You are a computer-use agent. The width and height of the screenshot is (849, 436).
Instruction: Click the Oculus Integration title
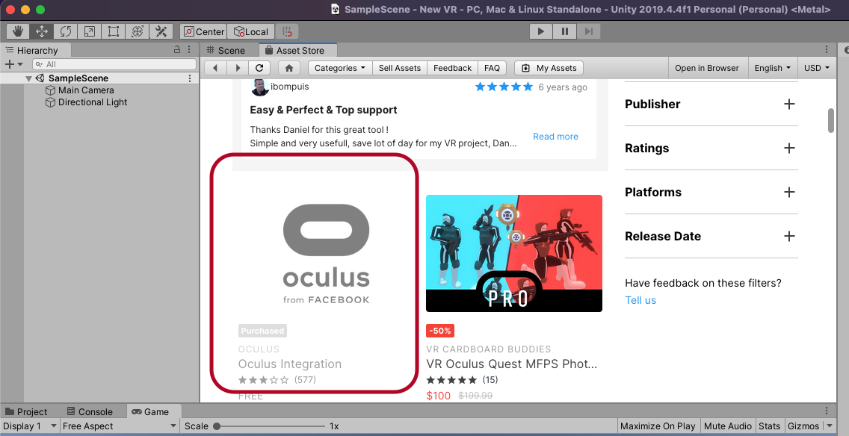[290, 364]
